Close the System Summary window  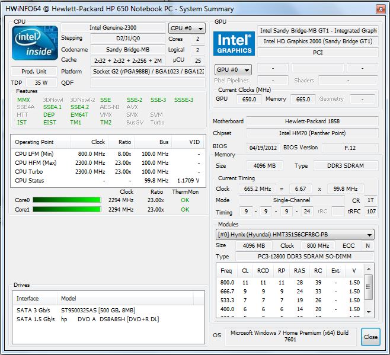381,9
